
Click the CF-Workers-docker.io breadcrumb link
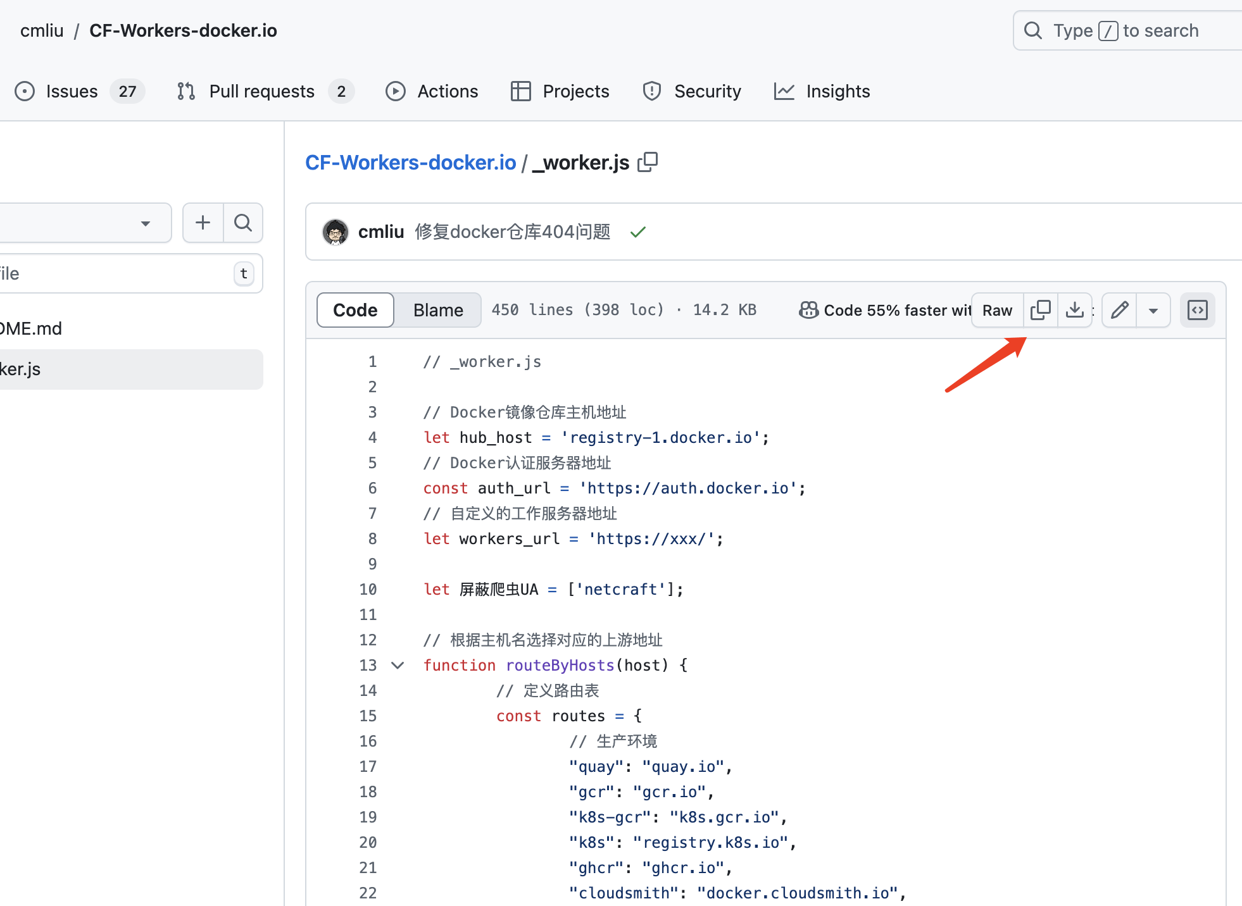(410, 163)
